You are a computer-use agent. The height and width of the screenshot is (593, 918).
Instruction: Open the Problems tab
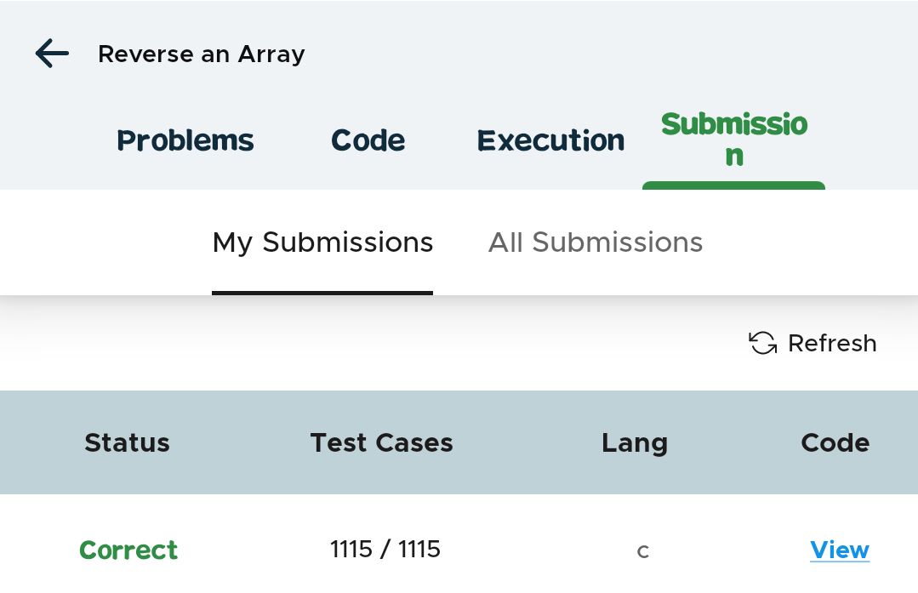pyautogui.click(x=185, y=140)
